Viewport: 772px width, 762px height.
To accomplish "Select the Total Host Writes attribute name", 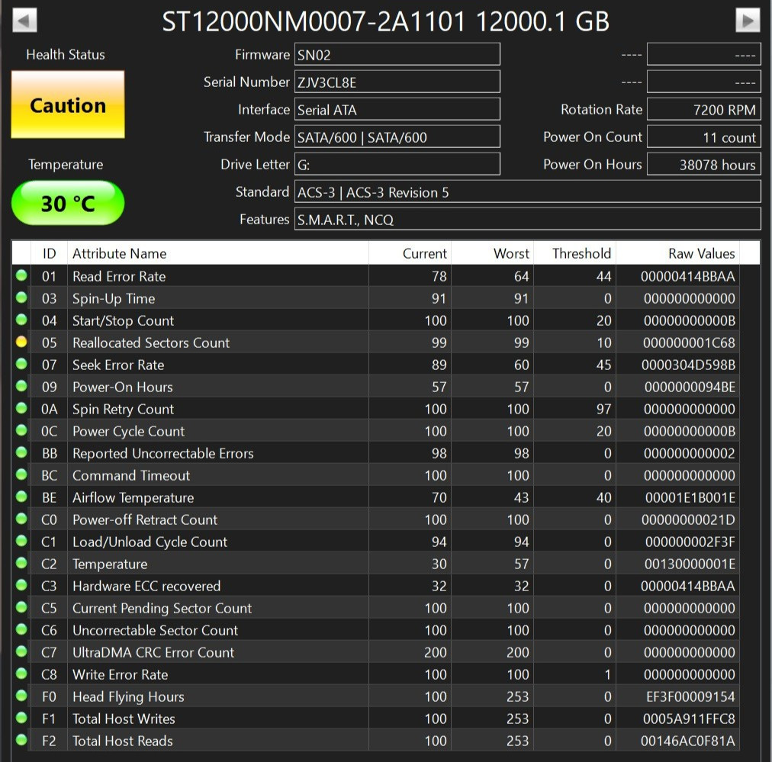I will click(x=124, y=719).
